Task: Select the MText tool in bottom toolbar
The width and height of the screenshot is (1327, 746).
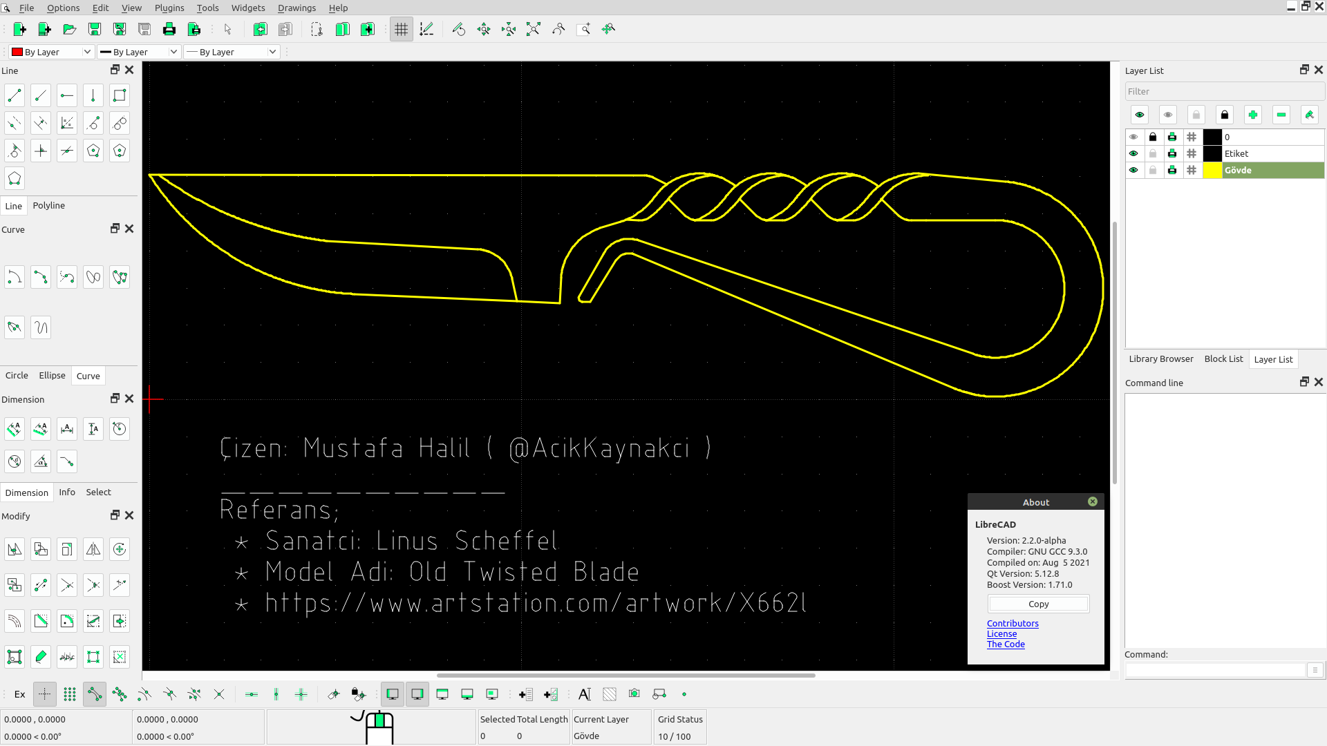Action: (x=585, y=694)
